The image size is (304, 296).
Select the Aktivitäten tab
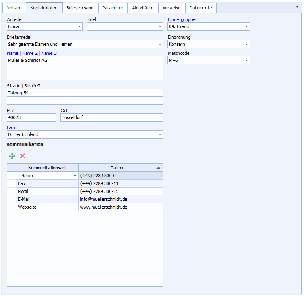tap(143, 8)
